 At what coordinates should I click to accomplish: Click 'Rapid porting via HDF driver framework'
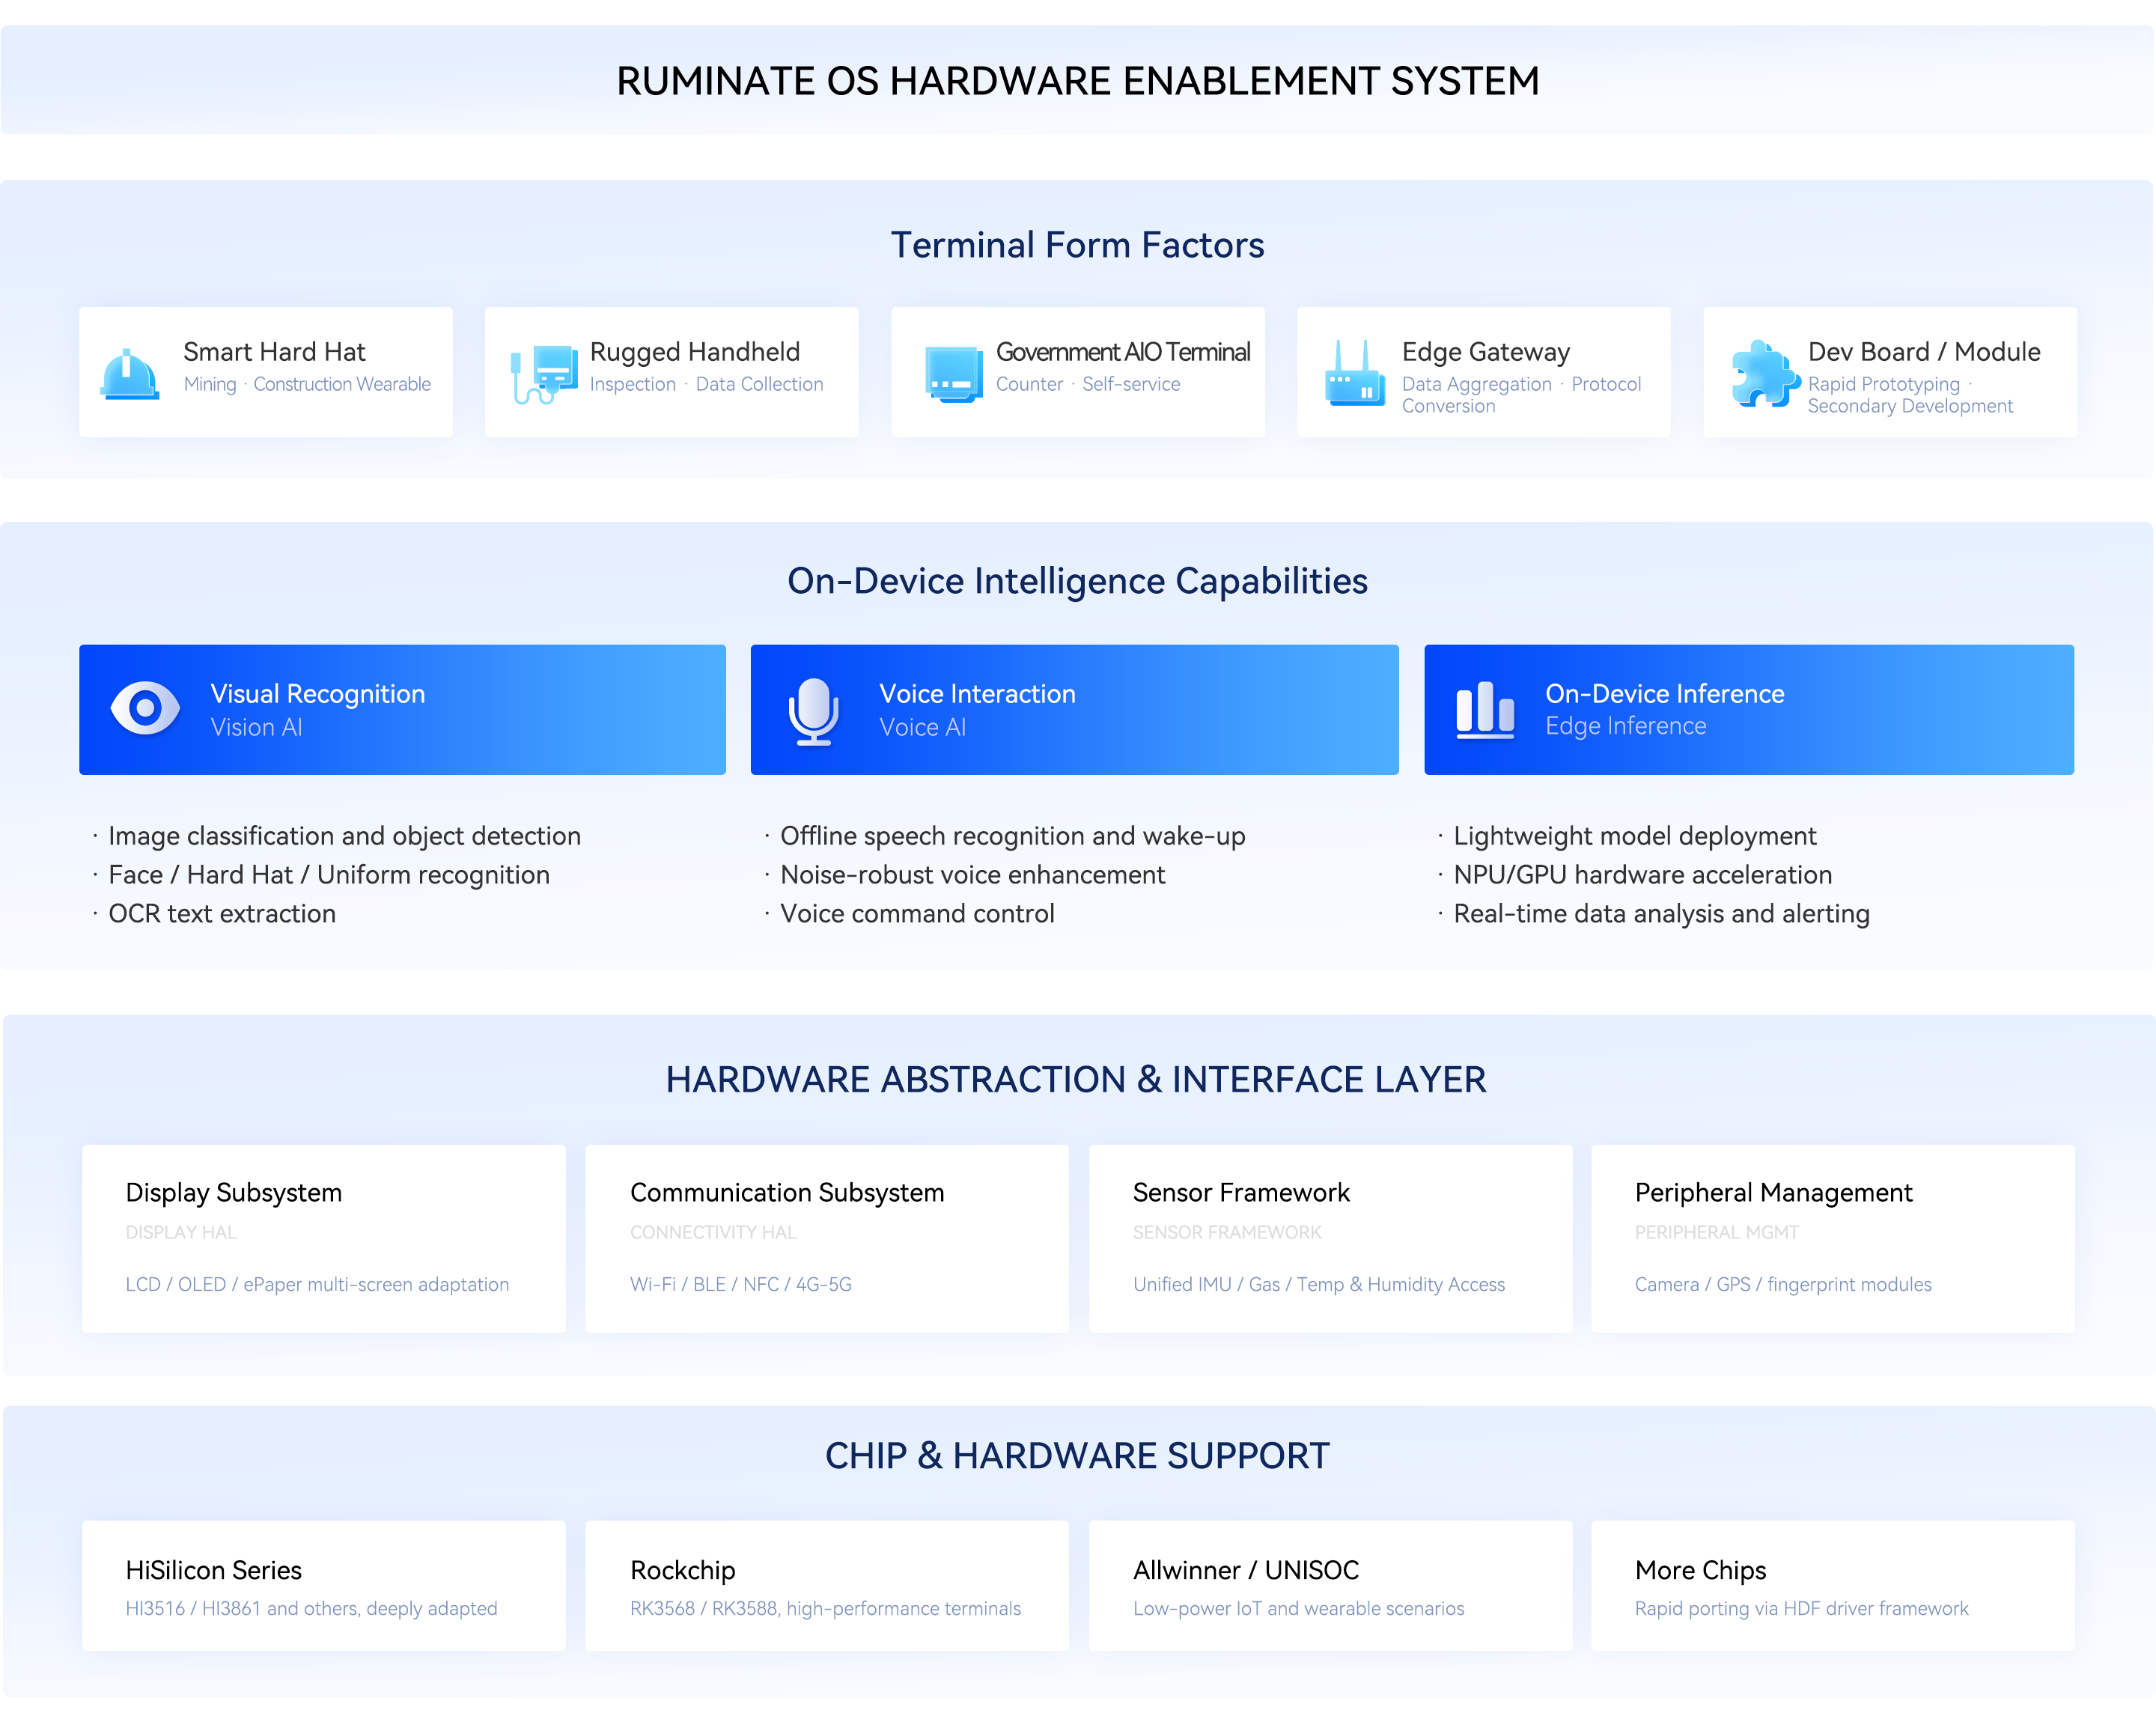tap(1801, 1608)
